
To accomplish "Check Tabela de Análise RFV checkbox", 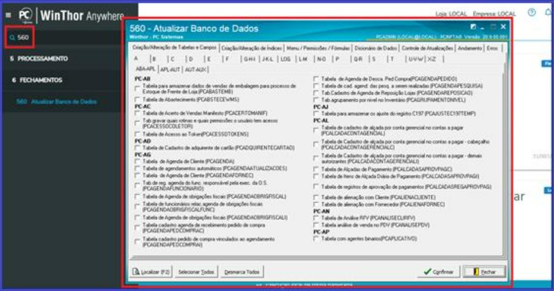I will (x=316, y=218).
